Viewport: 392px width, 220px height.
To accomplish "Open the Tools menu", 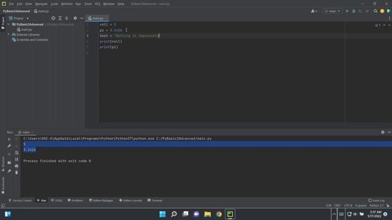I will point(88,4).
